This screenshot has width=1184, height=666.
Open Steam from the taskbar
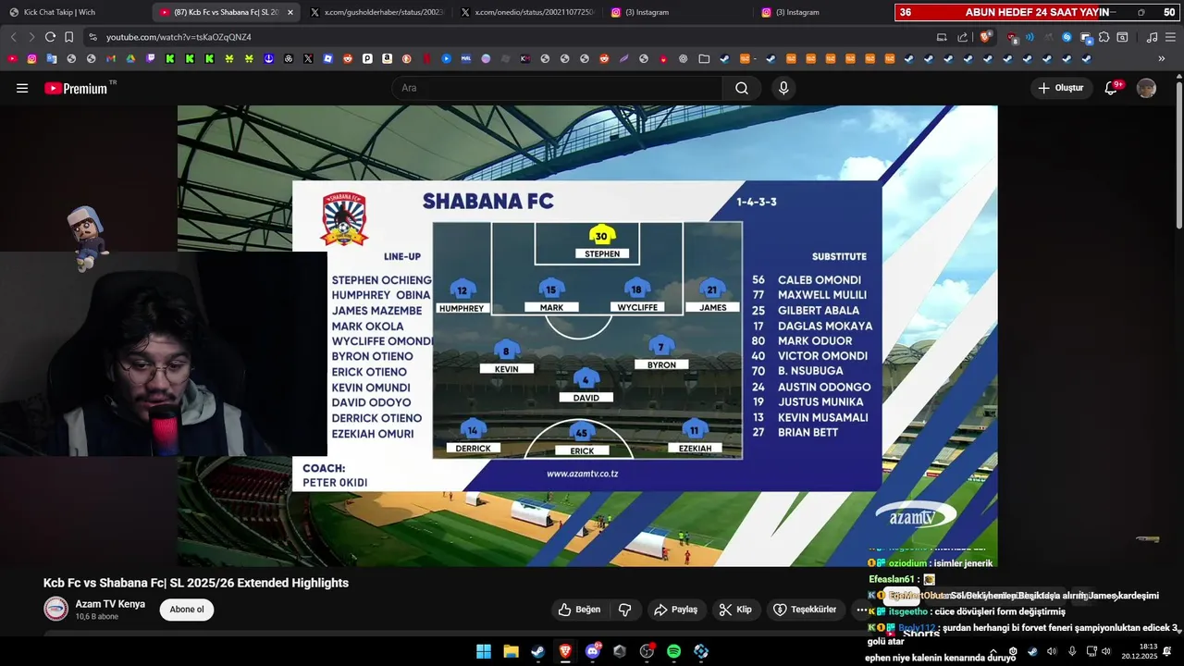537,651
